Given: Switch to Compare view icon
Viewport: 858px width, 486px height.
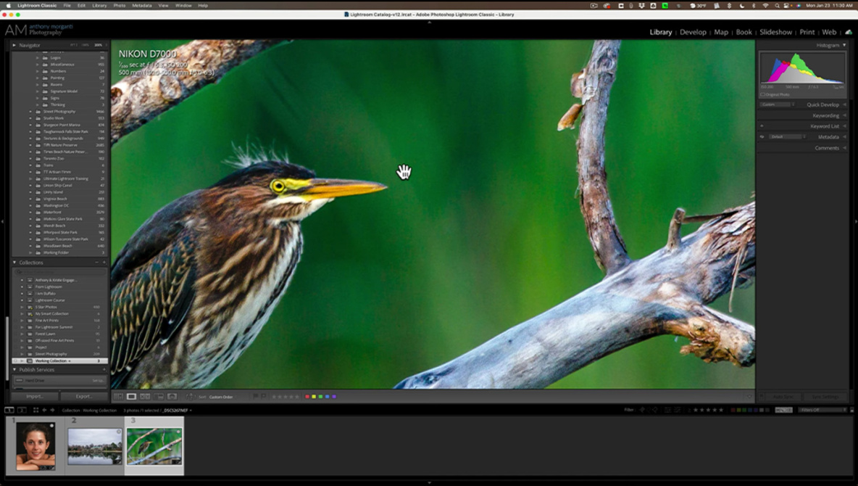Looking at the screenshot, I should coord(145,397).
